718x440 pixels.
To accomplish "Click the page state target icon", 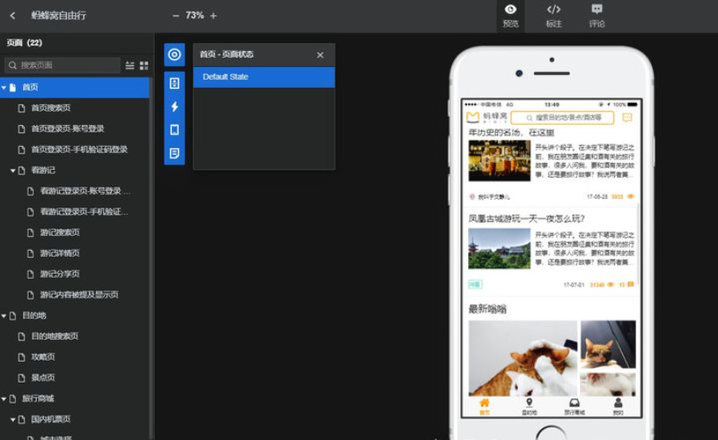I will [174, 55].
